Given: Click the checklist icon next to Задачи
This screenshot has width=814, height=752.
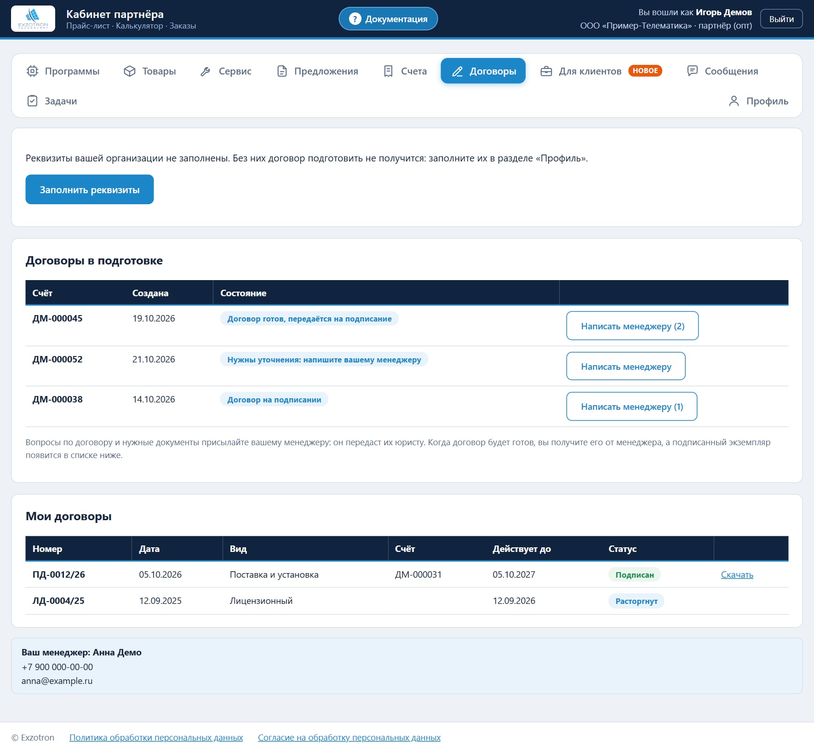Looking at the screenshot, I should point(32,101).
